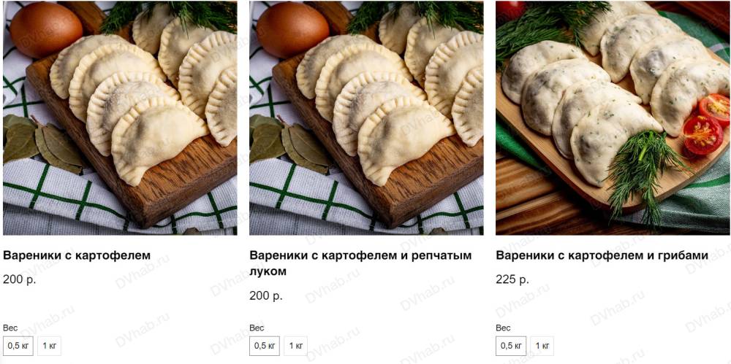Click the cherry tomatoes in the mushroom vareniki photo
Viewport: 731px width, 364px height.
pos(708,124)
